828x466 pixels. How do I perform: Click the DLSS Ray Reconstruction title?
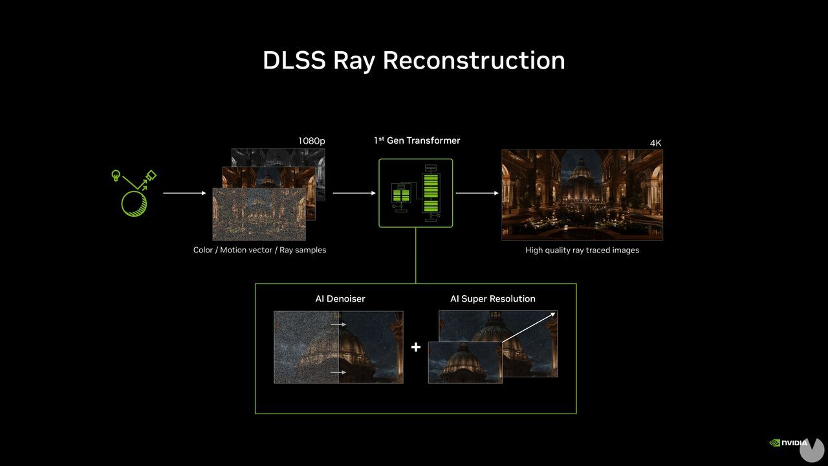pyautogui.click(x=414, y=60)
